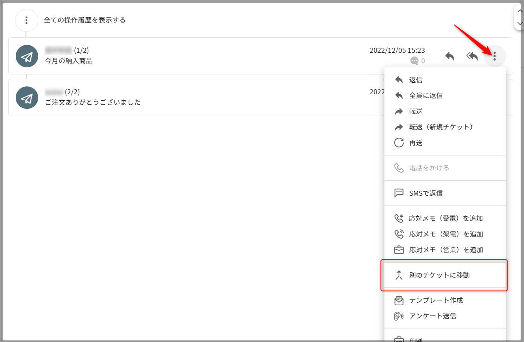
Task: Click the three-dot button beside 全ての操作履歴を表示する
Action: [x=26, y=20]
